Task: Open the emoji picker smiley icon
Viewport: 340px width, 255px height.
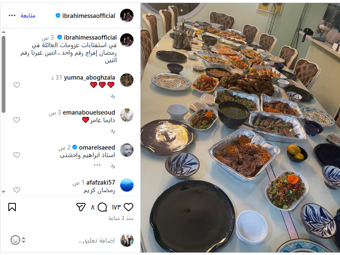Action: pyautogui.click(x=15, y=240)
